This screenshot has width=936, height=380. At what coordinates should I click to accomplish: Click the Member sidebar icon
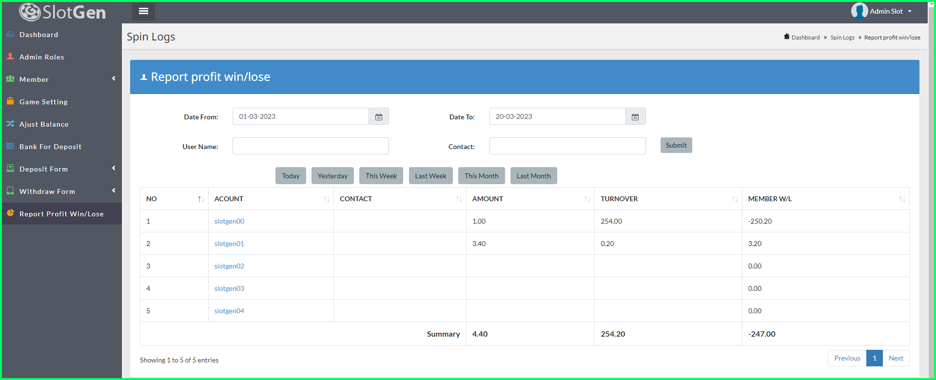coord(10,79)
